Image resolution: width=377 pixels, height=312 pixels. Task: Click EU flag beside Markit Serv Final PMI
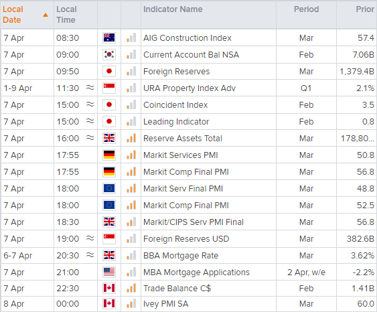(x=109, y=188)
